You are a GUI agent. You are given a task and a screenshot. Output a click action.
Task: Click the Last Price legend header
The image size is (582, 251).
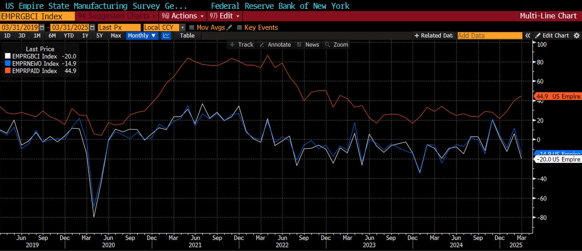(40, 49)
